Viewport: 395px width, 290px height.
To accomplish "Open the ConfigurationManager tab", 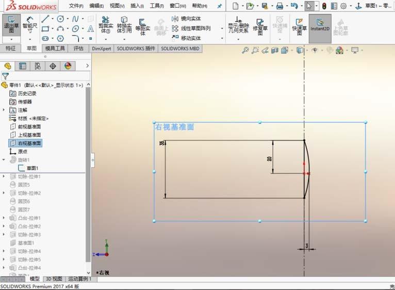I will (x=38, y=66).
